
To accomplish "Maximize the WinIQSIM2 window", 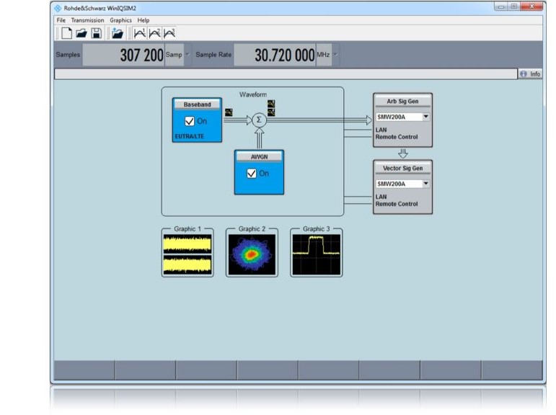I will coord(513,6).
